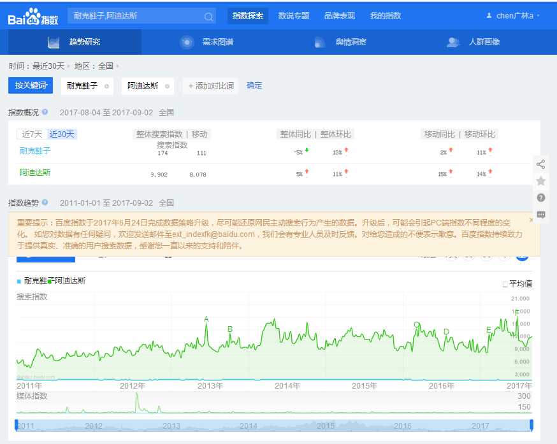
Task: Click the share icon in right sidebar
Action: 540,164
